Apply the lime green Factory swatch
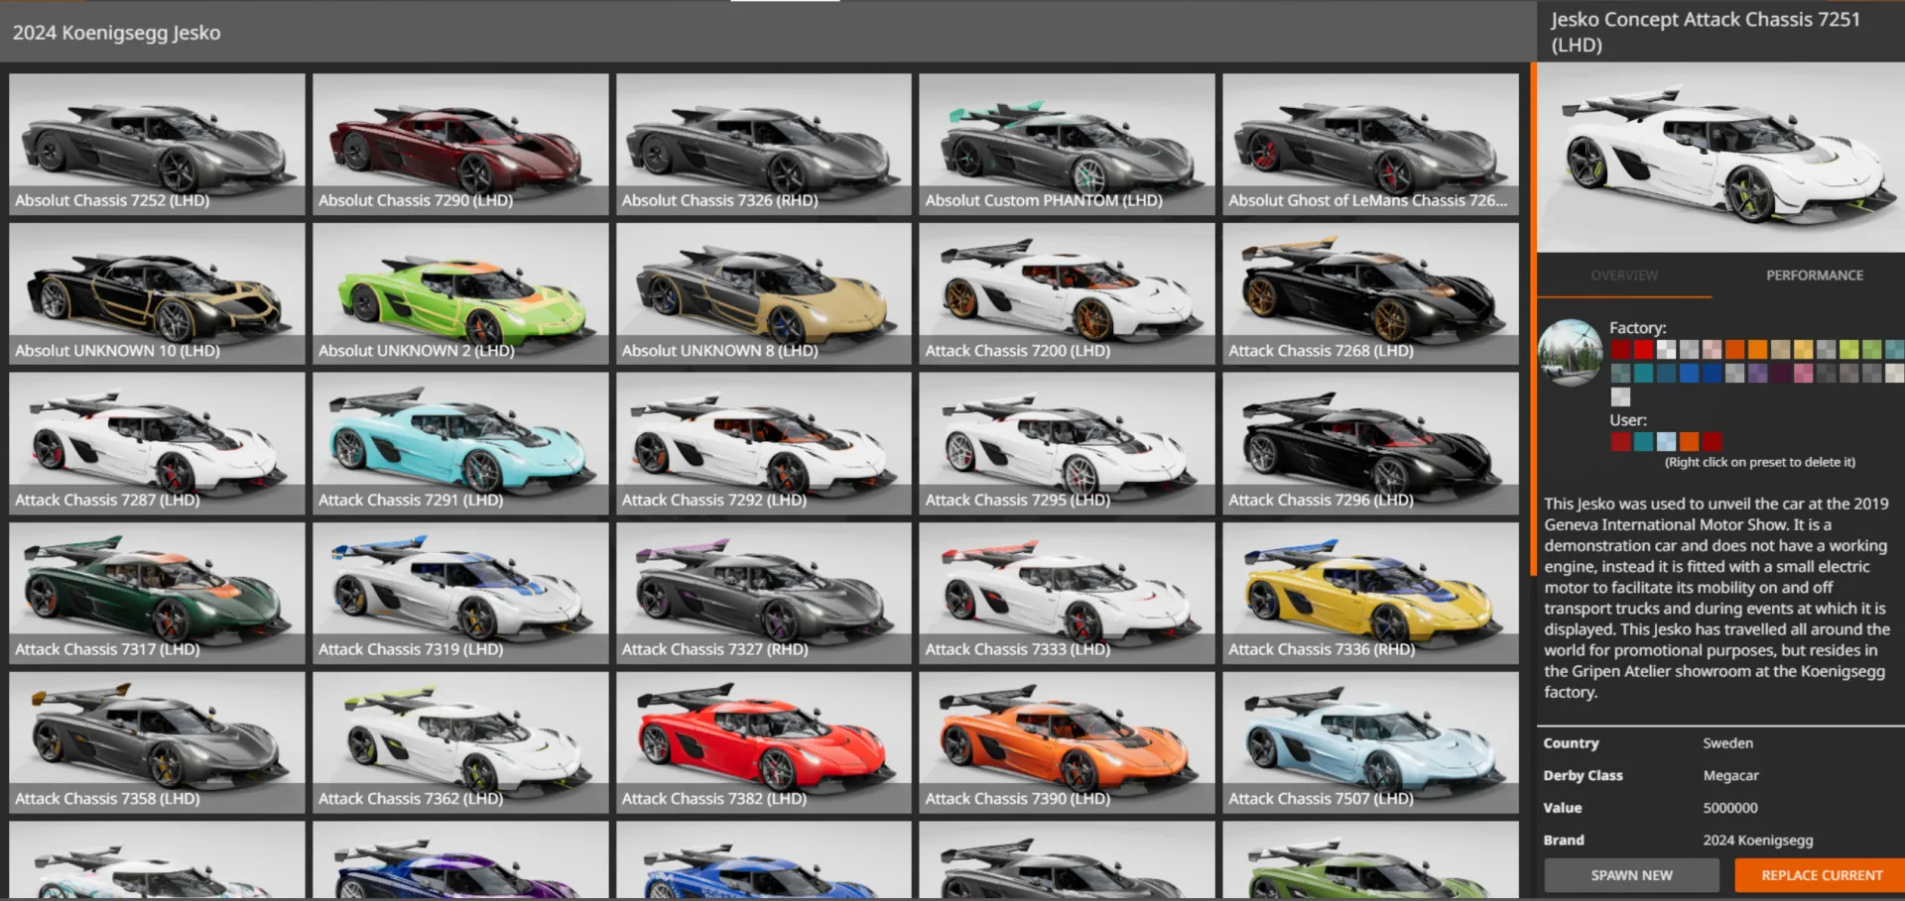 [1850, 349]
